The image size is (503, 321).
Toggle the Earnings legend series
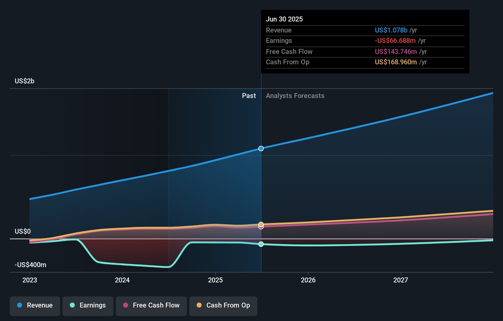88,306
